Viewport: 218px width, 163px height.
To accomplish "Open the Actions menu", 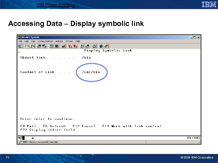I will click(59, 41).
